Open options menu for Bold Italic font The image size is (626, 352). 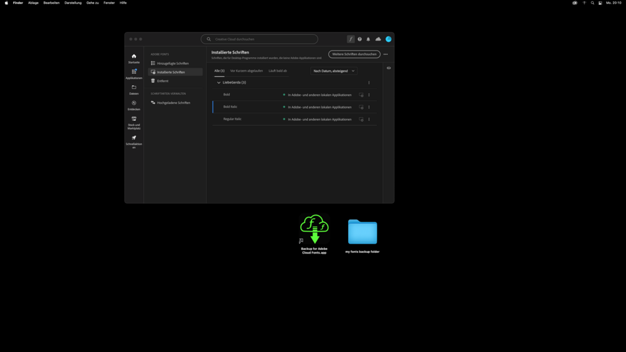pos(369,107)
